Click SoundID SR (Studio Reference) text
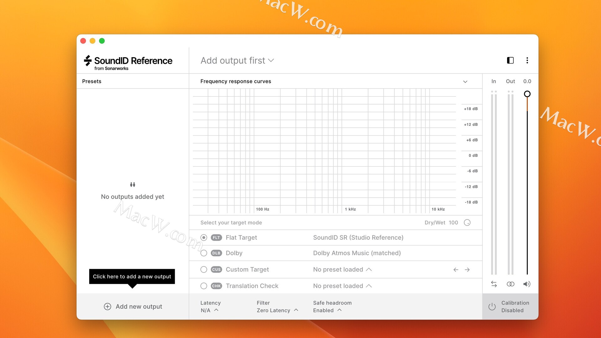601x338 pixels. click(x=358, y=238)
